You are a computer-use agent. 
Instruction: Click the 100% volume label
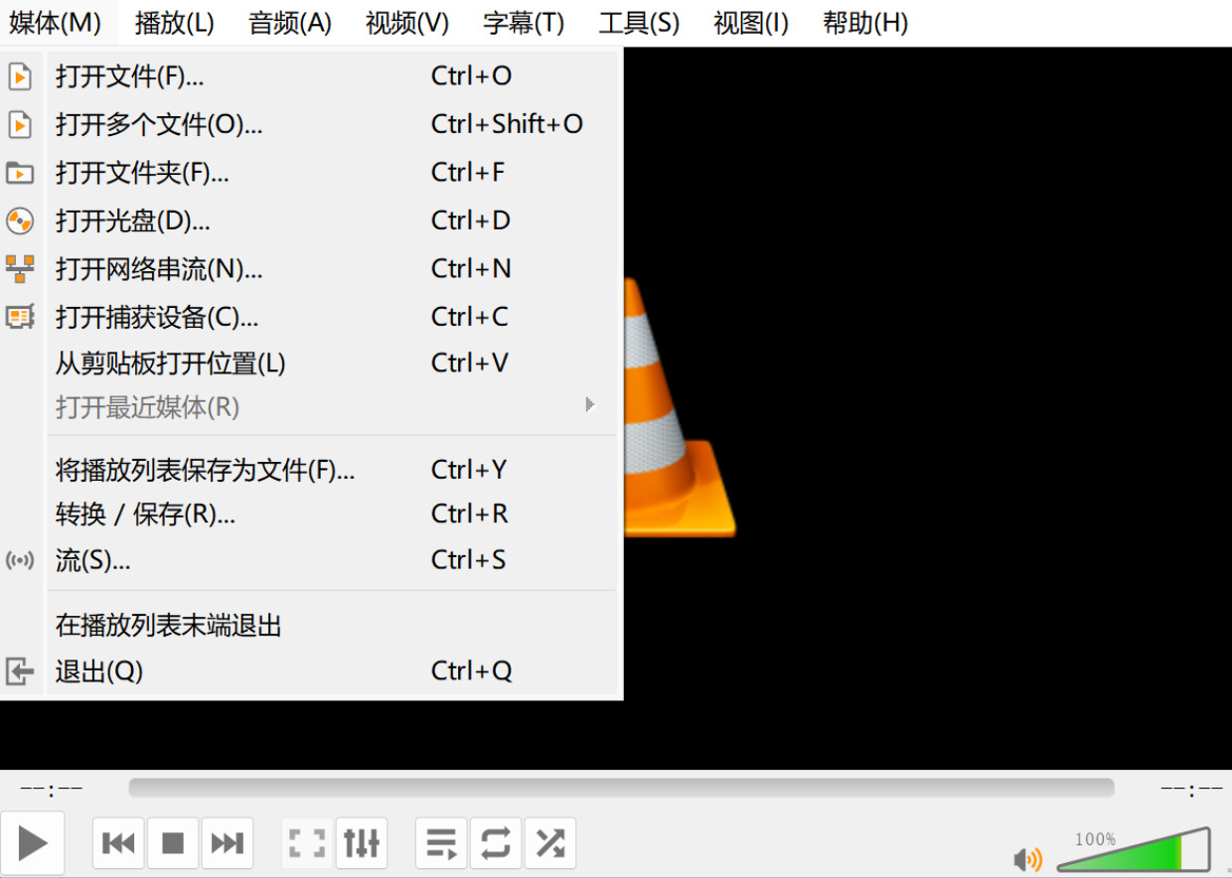1095,839
